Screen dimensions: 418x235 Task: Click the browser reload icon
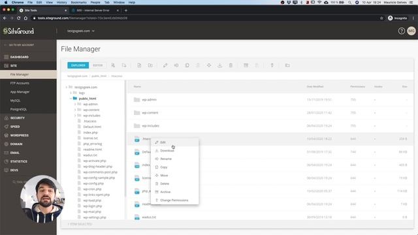pyautogui.click(x=19, y=18)
